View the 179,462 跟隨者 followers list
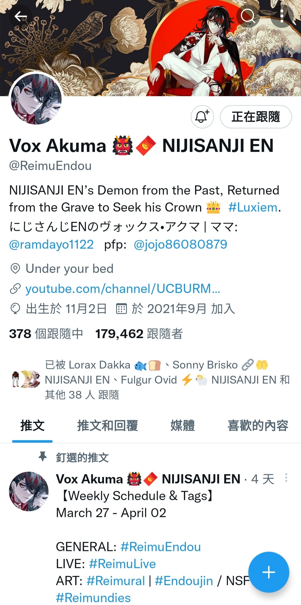 (139, 333)
